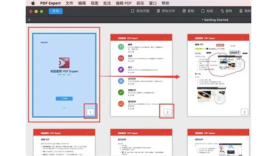Click the yellow minimize window button

[x=36, y=11]
